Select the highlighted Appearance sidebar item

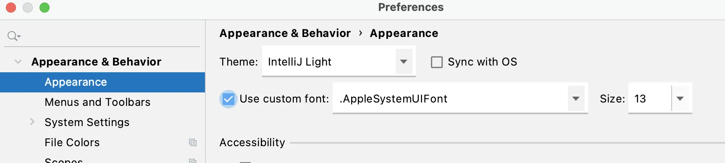click(x=102, y=82)
